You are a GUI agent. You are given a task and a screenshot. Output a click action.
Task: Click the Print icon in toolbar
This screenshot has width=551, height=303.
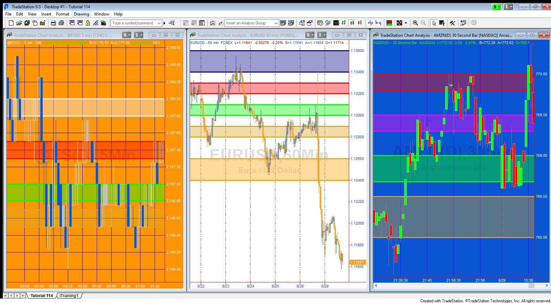tap(61, 23)
